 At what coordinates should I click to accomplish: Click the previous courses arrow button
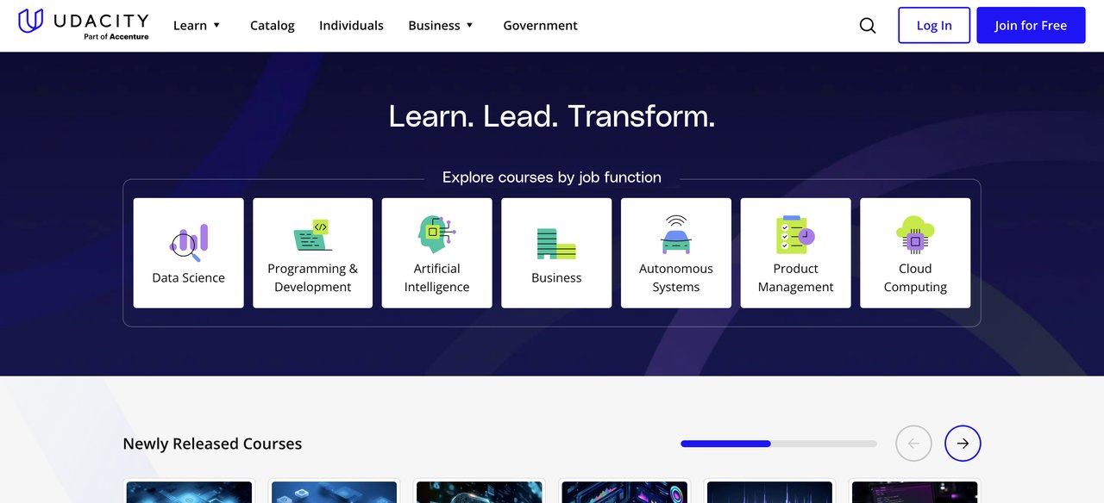click(x=914, y=444)
